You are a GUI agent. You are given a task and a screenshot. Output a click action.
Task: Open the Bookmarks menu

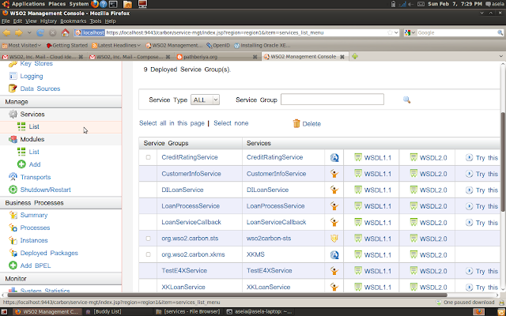pos(74,21)
